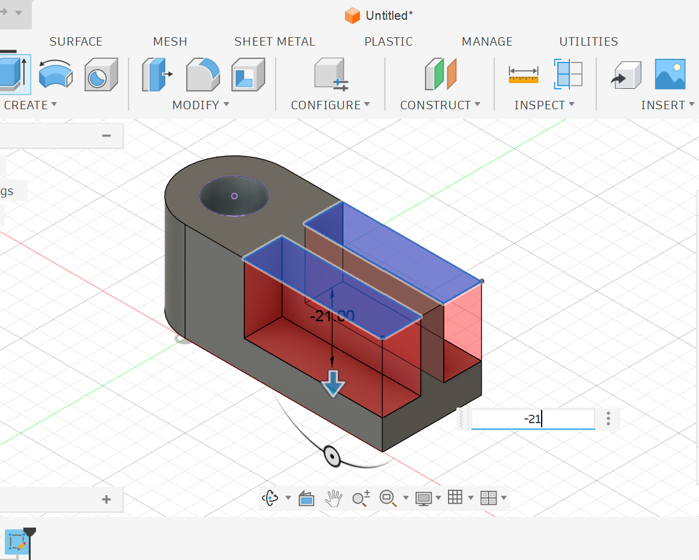Image resolution: width=699 pixels, height=560 pixels.
Task: Select the Interference inspect icon
Action: (x=568, y=74)
